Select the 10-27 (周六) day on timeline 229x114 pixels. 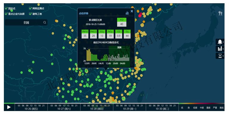64,109
